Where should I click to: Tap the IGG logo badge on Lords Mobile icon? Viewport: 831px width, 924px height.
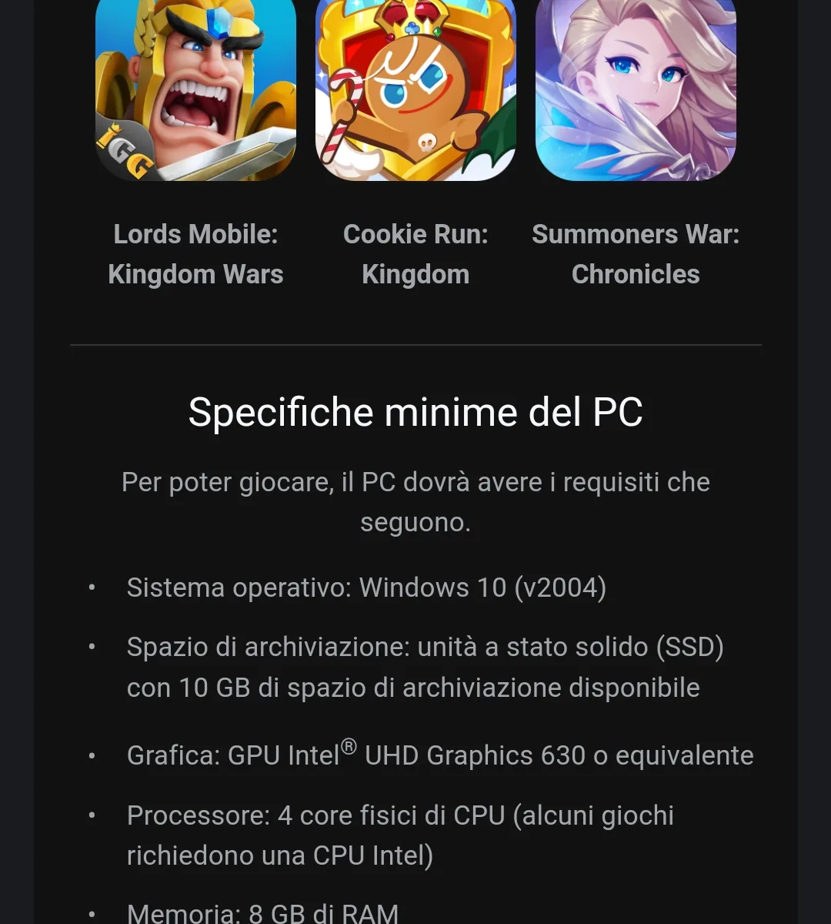pyautogui.click(x=123, y=152)
